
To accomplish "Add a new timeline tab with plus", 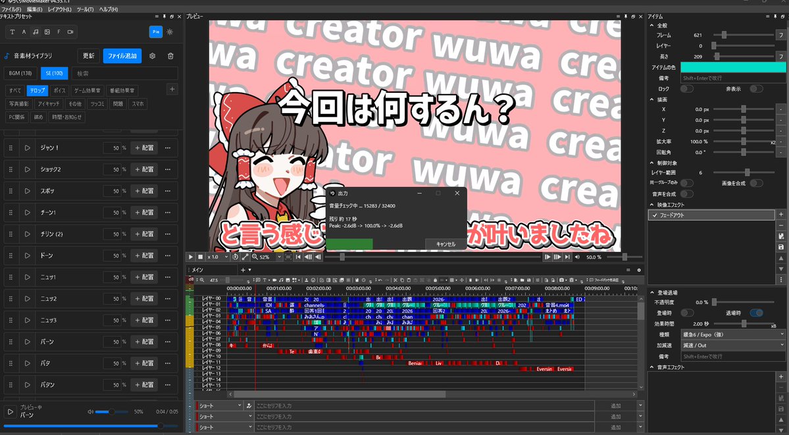I will (243, 270).
